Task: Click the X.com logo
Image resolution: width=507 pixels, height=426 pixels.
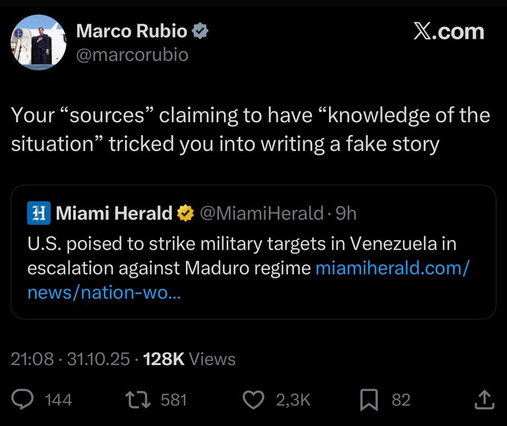Action: (448, 32)
